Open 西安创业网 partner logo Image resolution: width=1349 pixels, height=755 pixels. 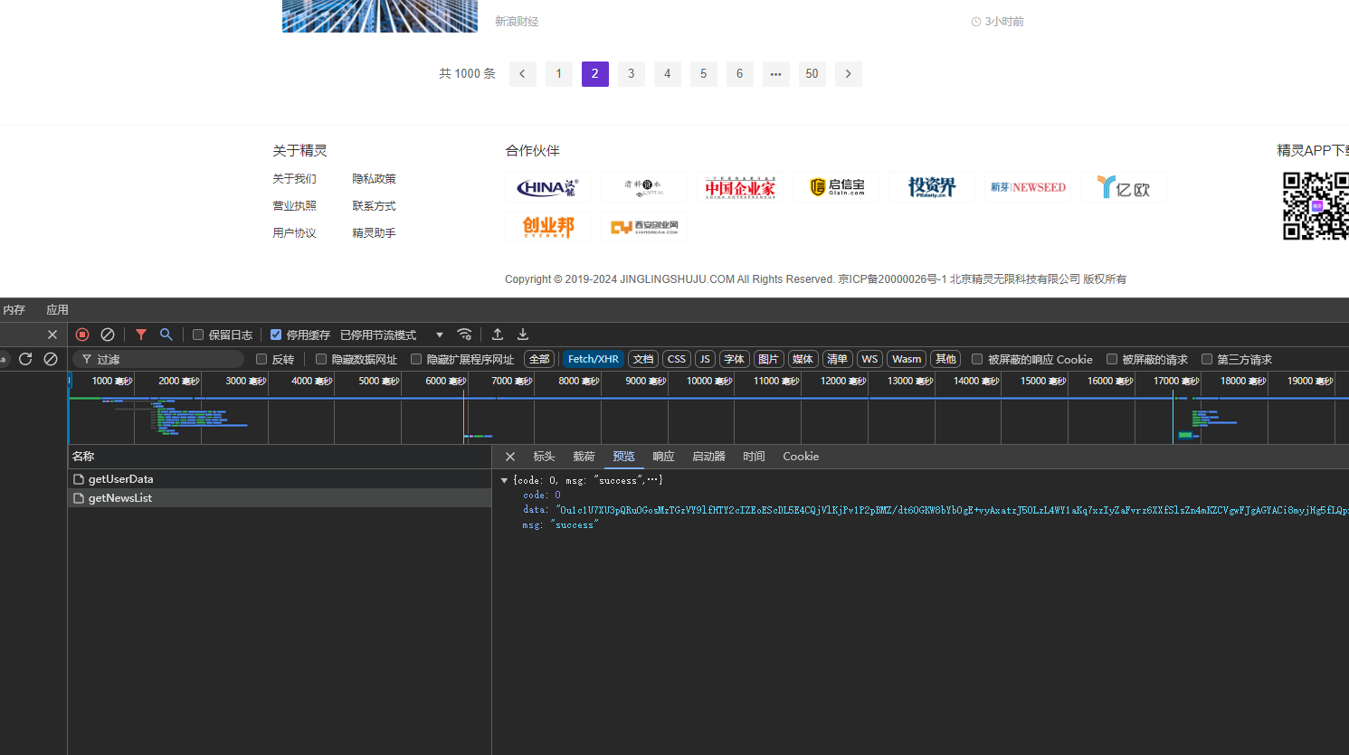click(x=644, y=227)
